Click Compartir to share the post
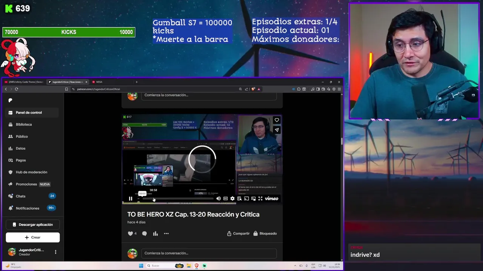Image resolution: width=483 pixels, height=271 pixels. pos(238,233)
